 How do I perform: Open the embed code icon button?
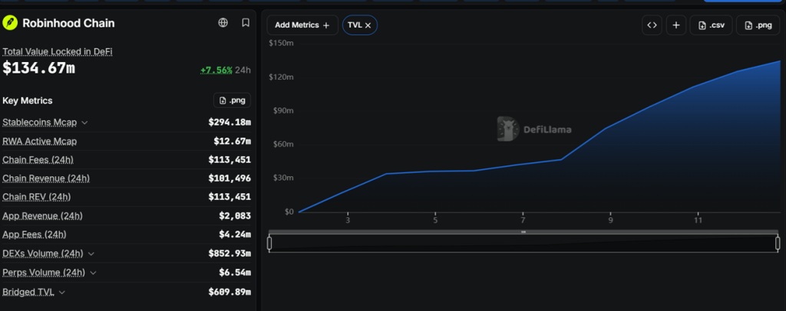652,25
